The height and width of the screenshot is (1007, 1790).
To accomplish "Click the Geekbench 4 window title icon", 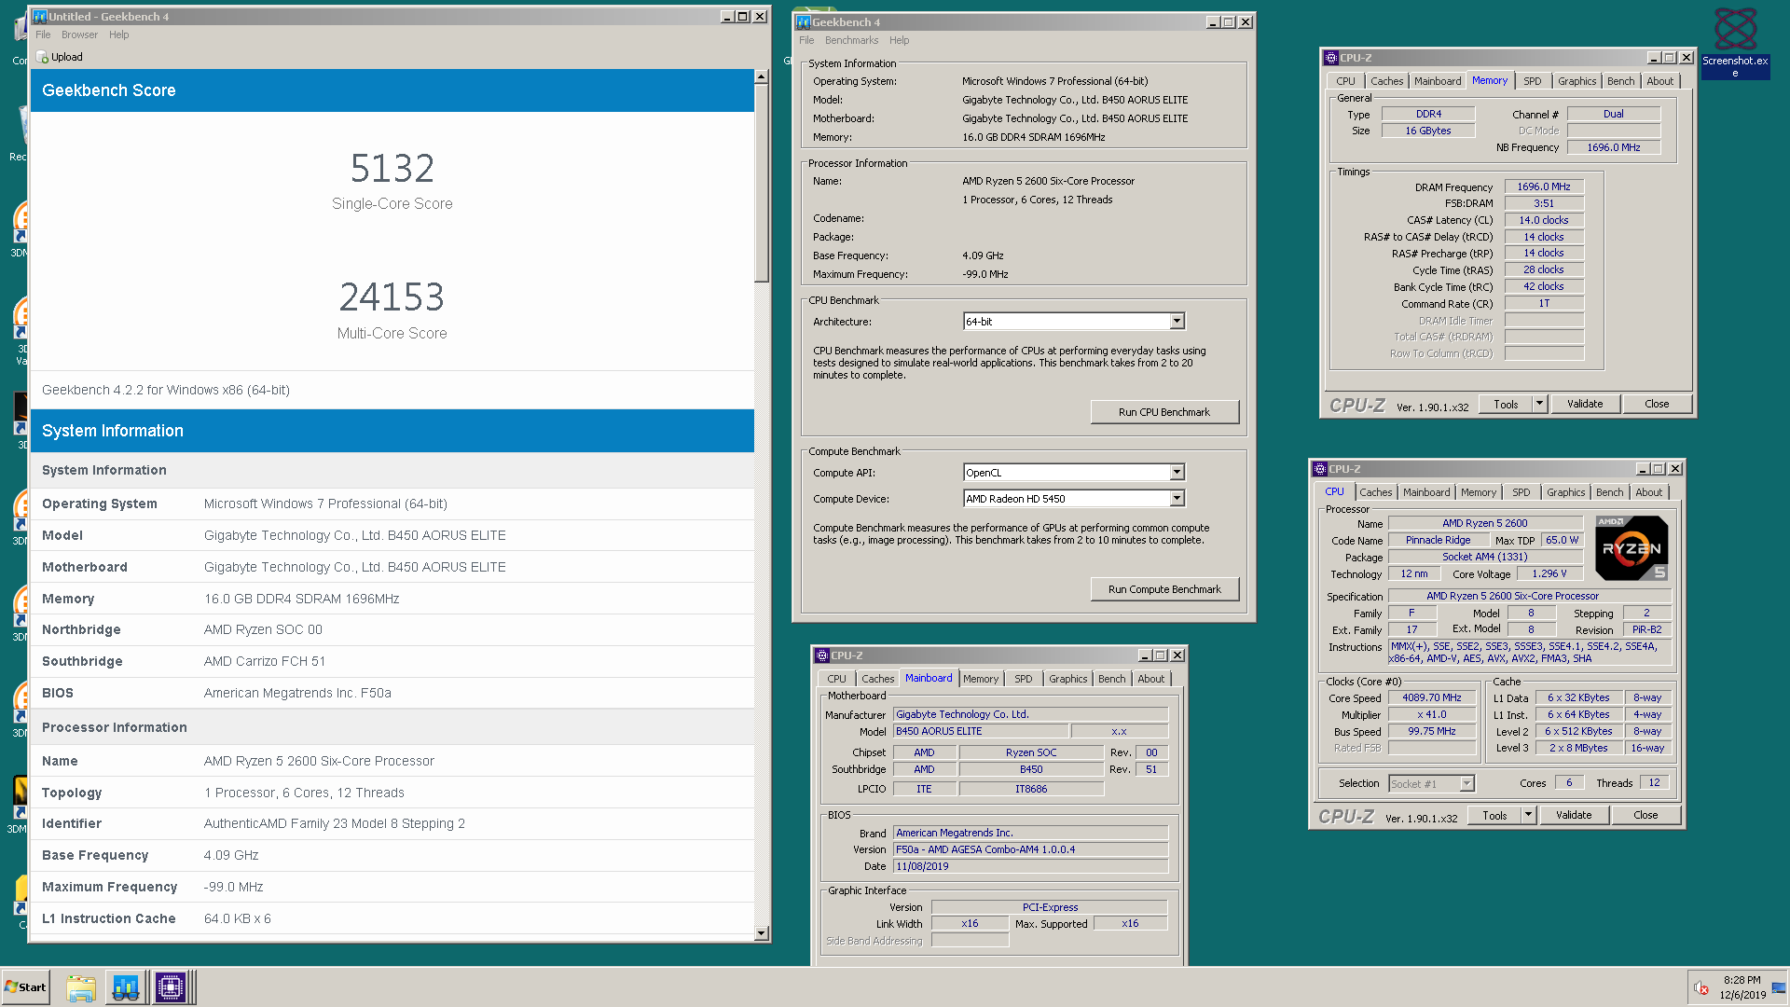I will coord(803,22).
